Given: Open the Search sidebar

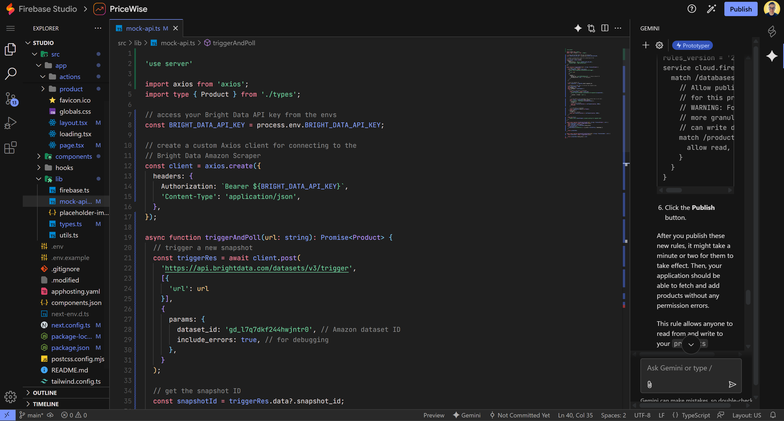Looking at the screenshot, I should (x=10, y=74).
